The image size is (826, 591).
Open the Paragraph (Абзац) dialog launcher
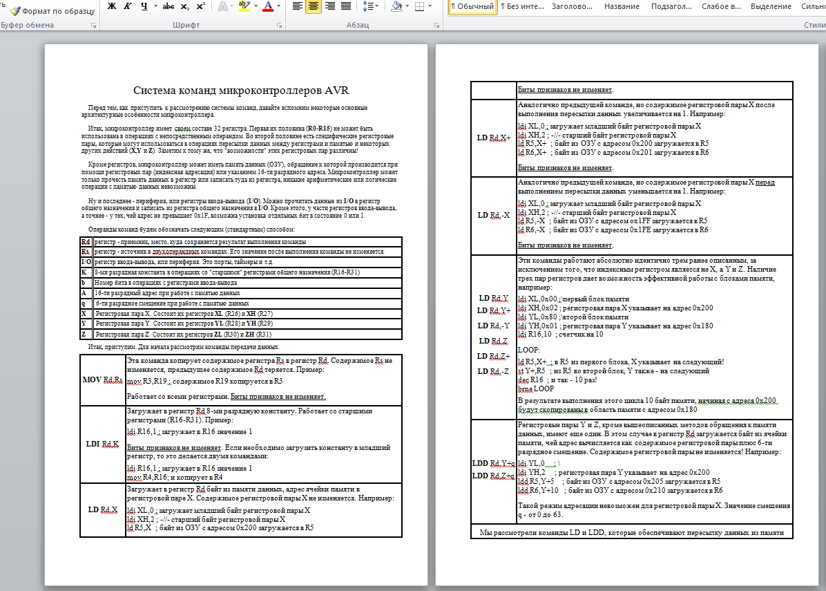[x=436, y=26]
